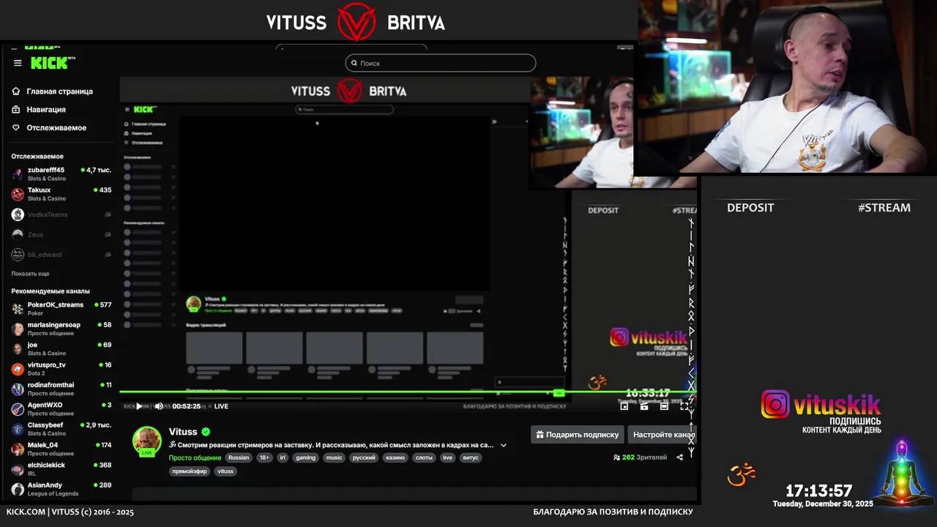This screenshot has height=527, width=937.
Task: Open the Zeus channel name
Action: pos(35,234)
